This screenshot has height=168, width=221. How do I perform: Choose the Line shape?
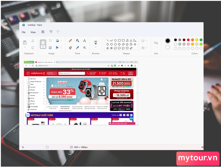click(108, 40)
